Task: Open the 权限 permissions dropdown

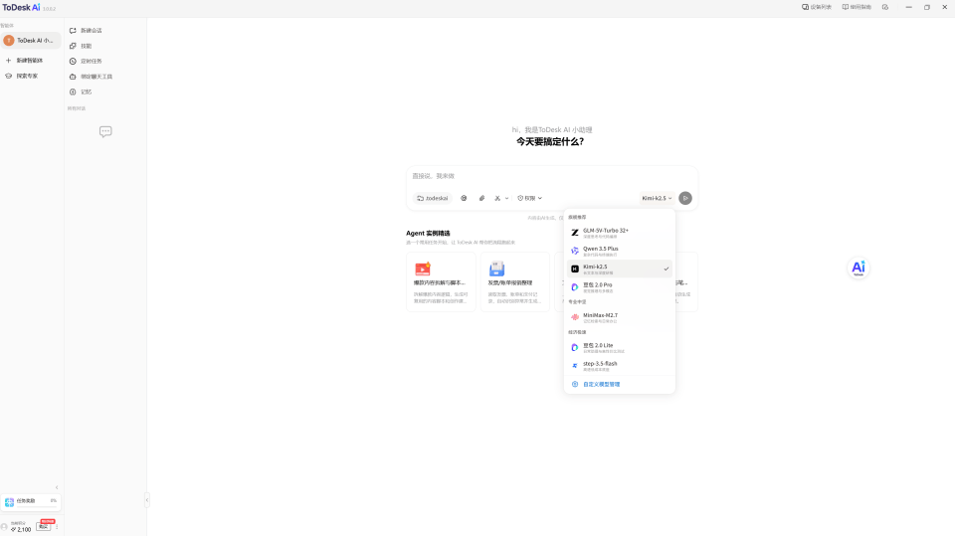Action: (530, 198)
